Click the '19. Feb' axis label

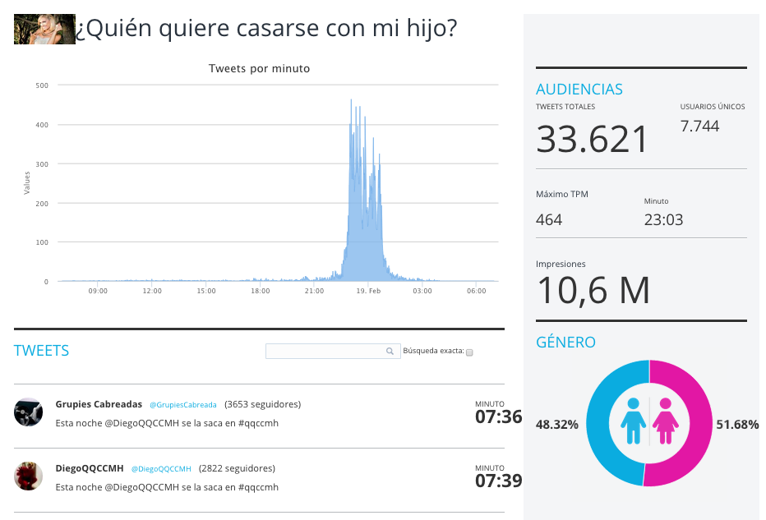368,291
